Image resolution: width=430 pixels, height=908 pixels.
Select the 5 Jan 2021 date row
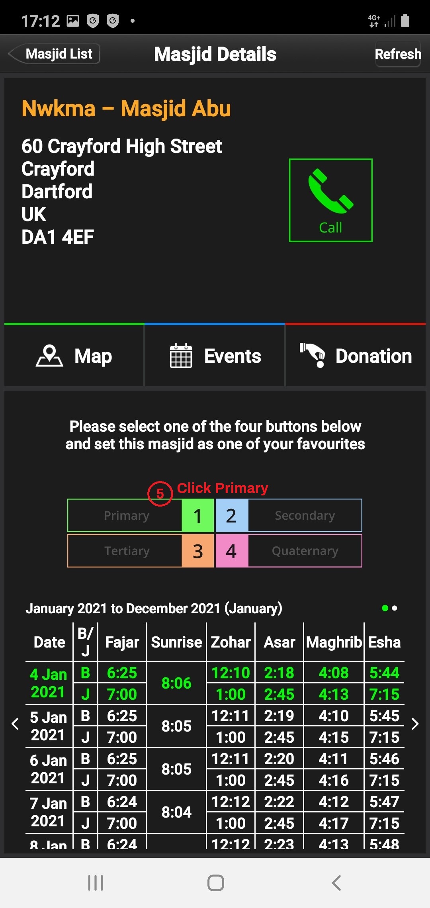(49, 726)
